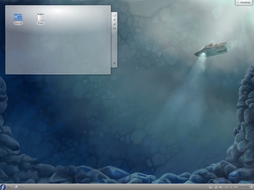Open the Trash icon
Screen dimensions: 254x190
[40, 17]
